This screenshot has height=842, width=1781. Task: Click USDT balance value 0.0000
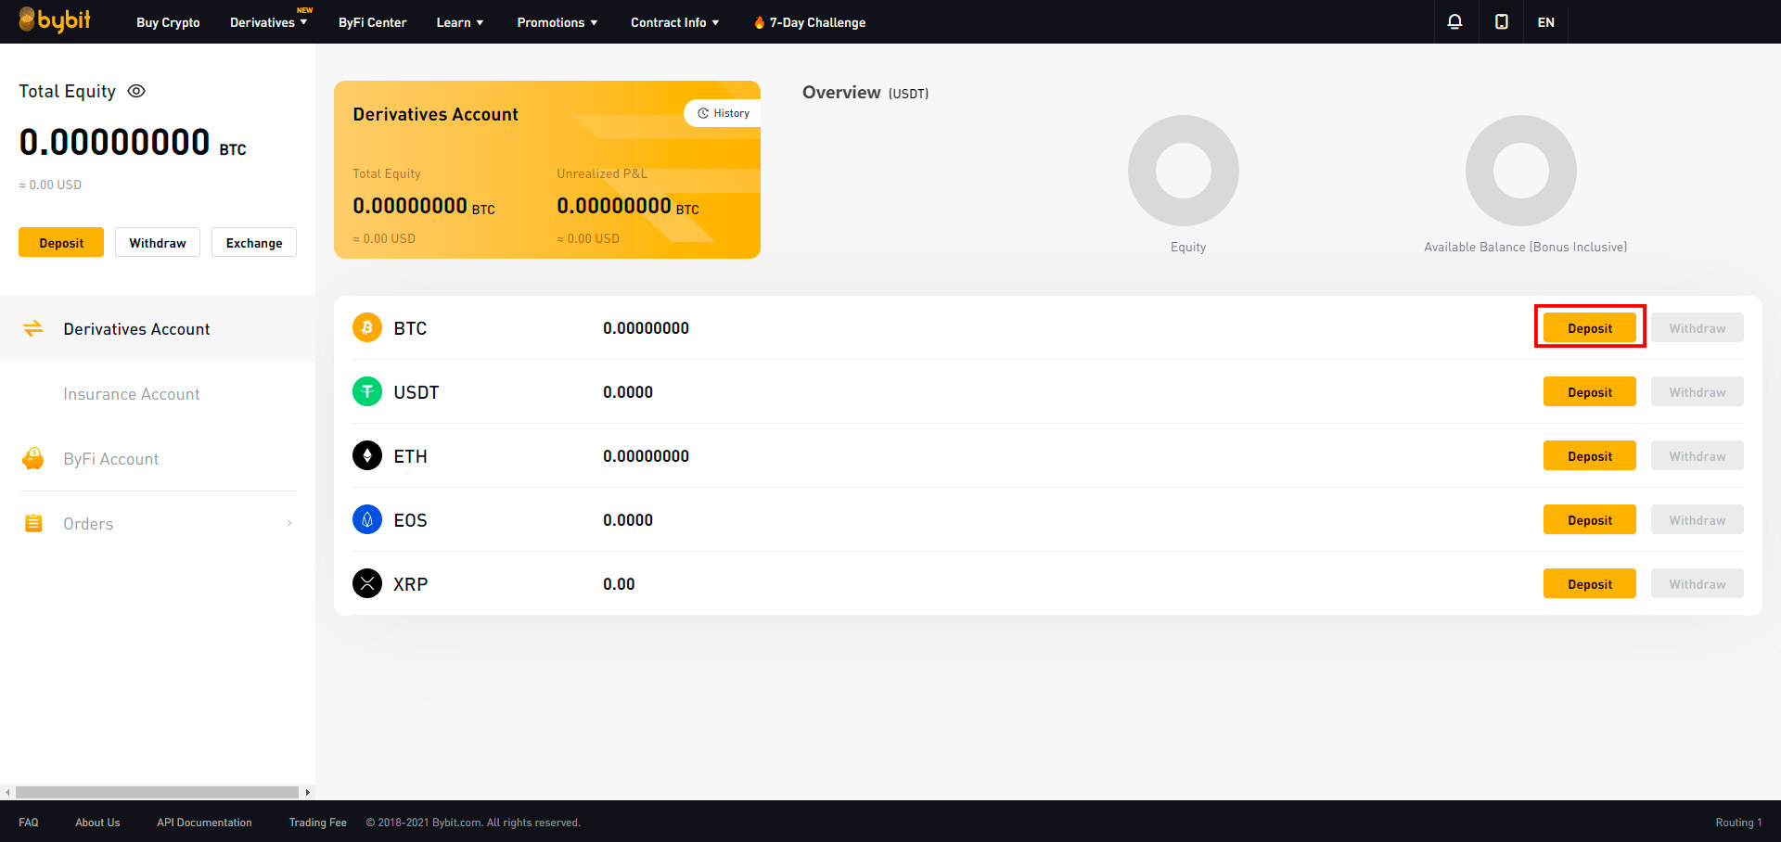(x=628, y=391)
